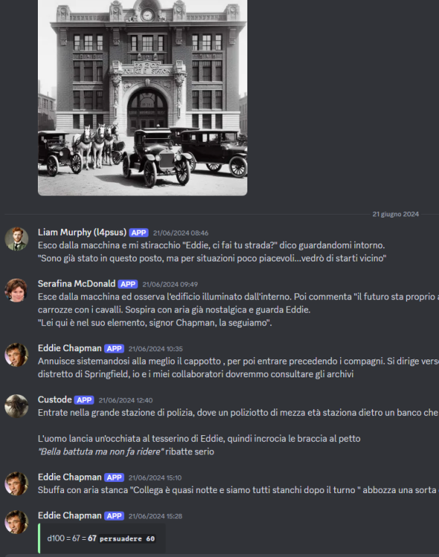
Task: Click the 21/06/2024 12:40 timestamp
Action: (x=126, y=400)
